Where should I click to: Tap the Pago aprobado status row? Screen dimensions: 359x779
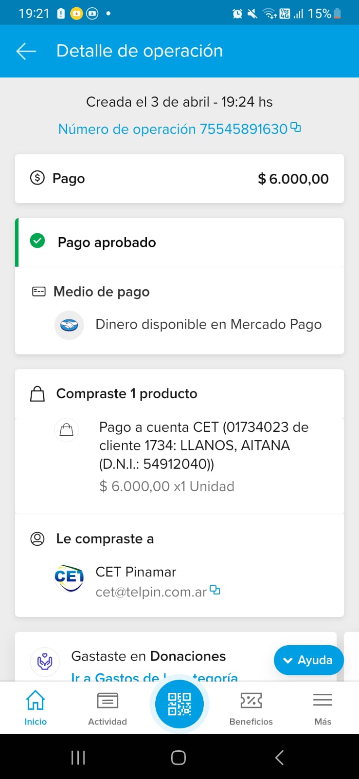pos(179,242)
